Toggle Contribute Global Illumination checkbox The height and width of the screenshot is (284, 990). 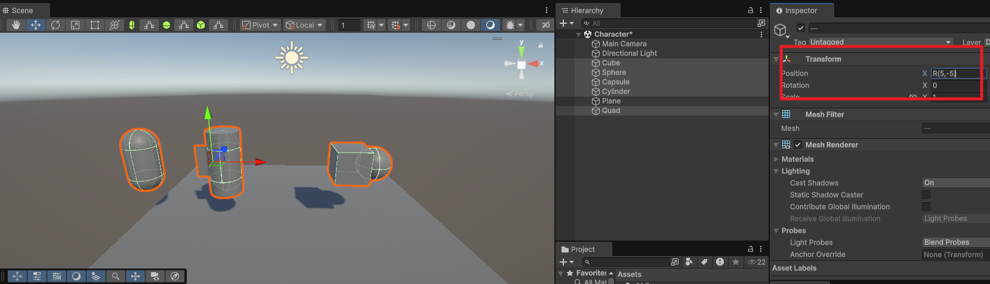click(926, 207)
